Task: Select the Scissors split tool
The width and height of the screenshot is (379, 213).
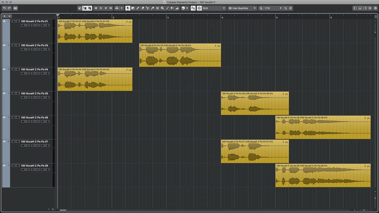Action: pyautogui.click(x=147, y=8)
